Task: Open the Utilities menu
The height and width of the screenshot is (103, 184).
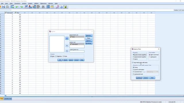Action: pos(37,3)
